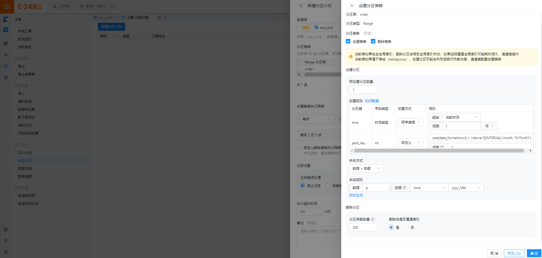This screenshot has height=258, width=542.
Task: Switch to the test_424 SQL tab
Action: tap(105, 17)
